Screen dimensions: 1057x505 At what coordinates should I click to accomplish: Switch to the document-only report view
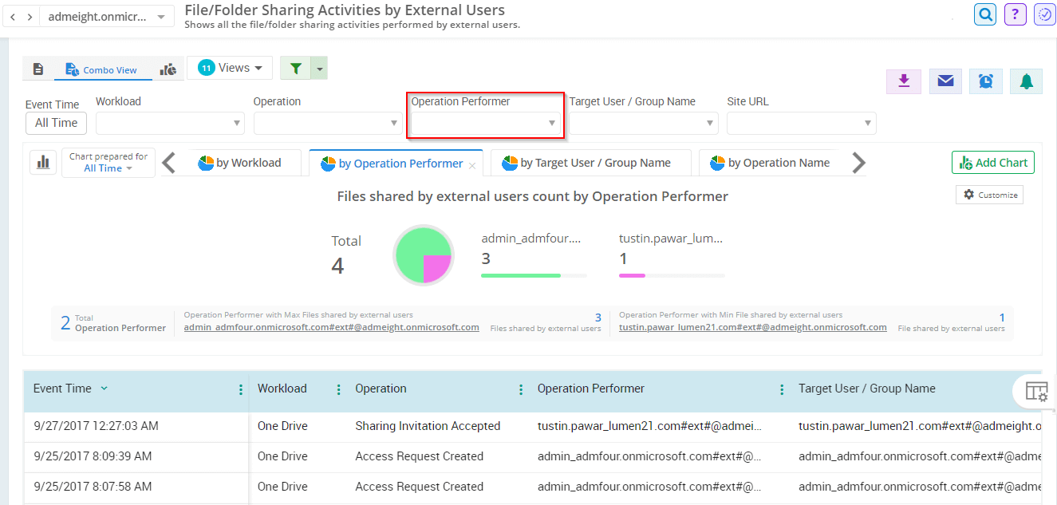[x=38, y=69]
